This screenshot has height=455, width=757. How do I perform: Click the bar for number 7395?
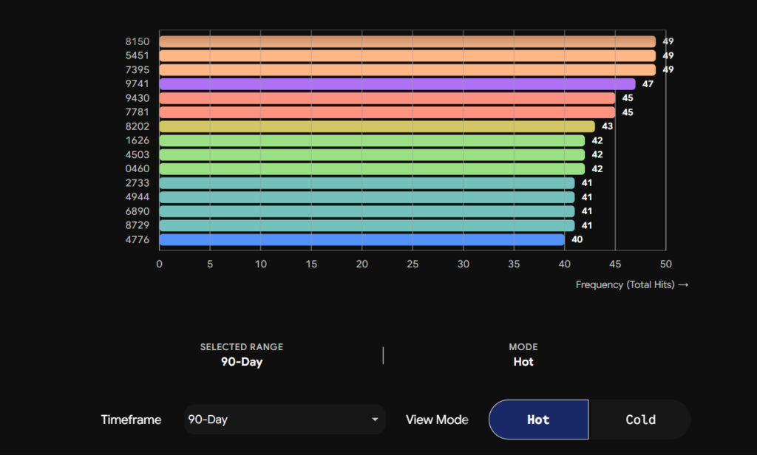tap(407, 69)
